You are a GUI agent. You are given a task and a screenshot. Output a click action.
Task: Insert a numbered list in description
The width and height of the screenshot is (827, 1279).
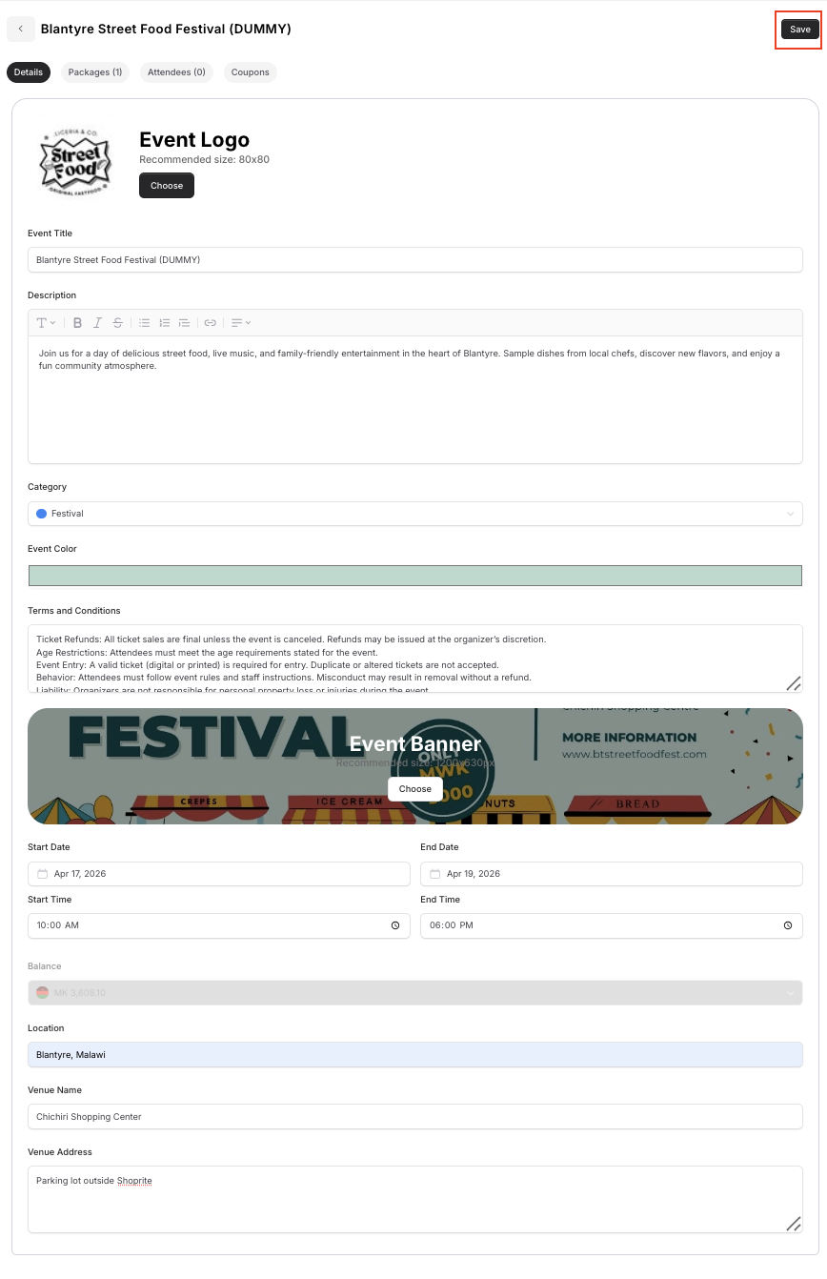[165, 323]
